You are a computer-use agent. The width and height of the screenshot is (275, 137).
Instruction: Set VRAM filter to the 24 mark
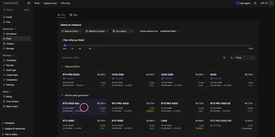click(x=72, y=49)
